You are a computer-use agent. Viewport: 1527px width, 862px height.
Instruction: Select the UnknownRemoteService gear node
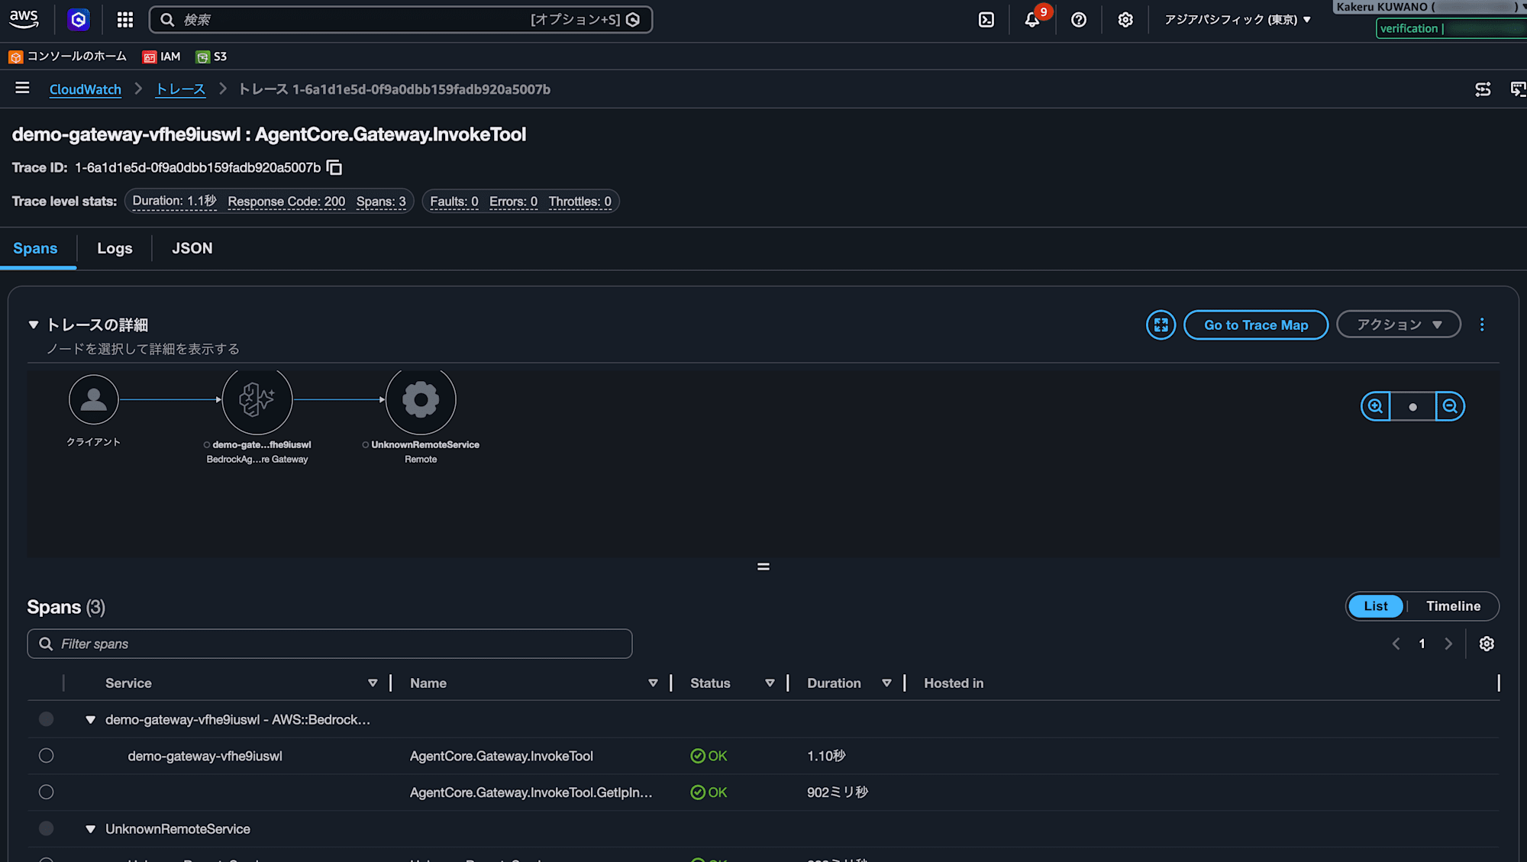point(421,399)
